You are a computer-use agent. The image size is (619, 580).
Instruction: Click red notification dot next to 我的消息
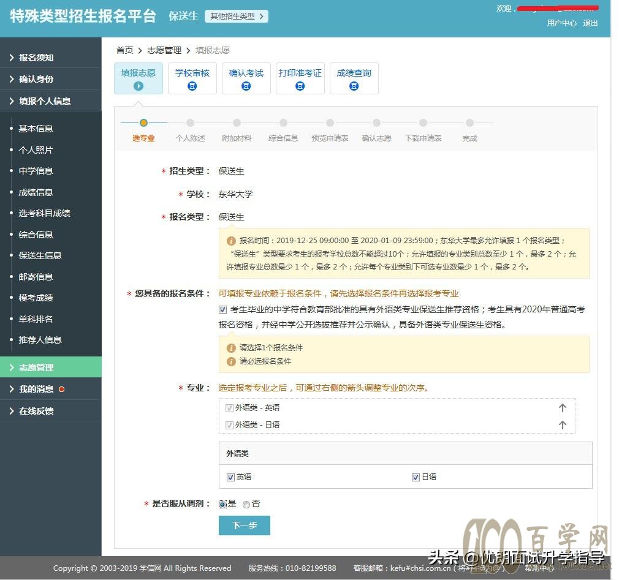point(61,390)
